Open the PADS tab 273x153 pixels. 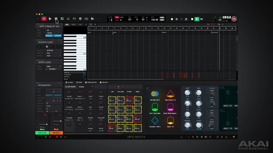[79, 82]
